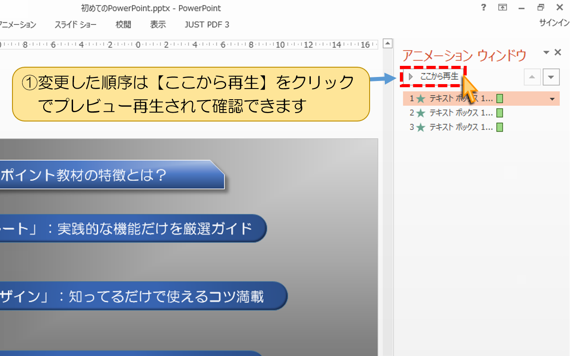Open the 表示 ribbon tab

(158, 25)
